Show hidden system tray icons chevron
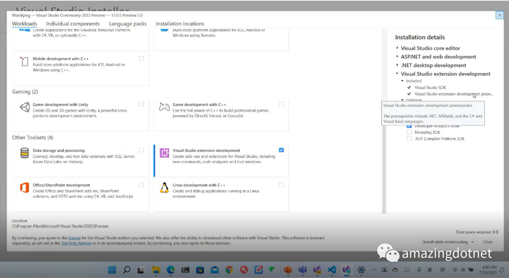509x278 pixels. 374,270
